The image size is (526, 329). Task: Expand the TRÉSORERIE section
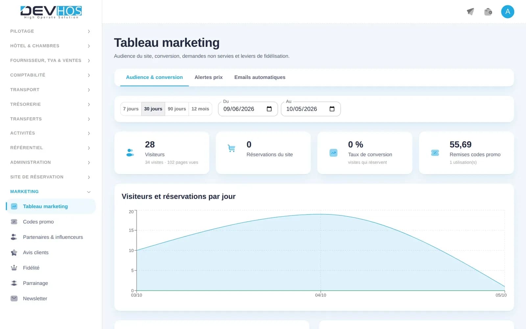click(50, 104)
